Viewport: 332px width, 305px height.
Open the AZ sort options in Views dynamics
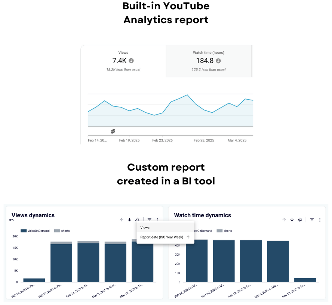pos(138,220)
